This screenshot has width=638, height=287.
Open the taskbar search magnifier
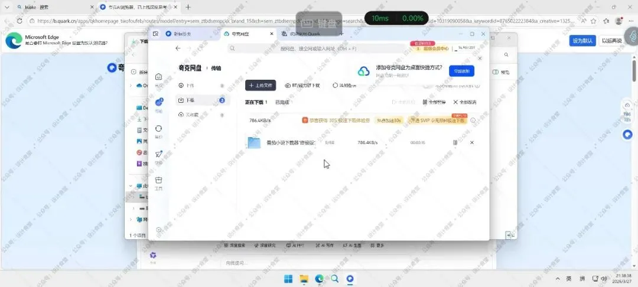(335, 279)
